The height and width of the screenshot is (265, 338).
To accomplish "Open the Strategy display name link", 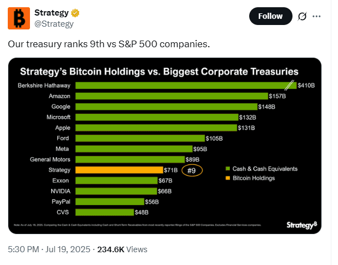I will tap(50, 13).
